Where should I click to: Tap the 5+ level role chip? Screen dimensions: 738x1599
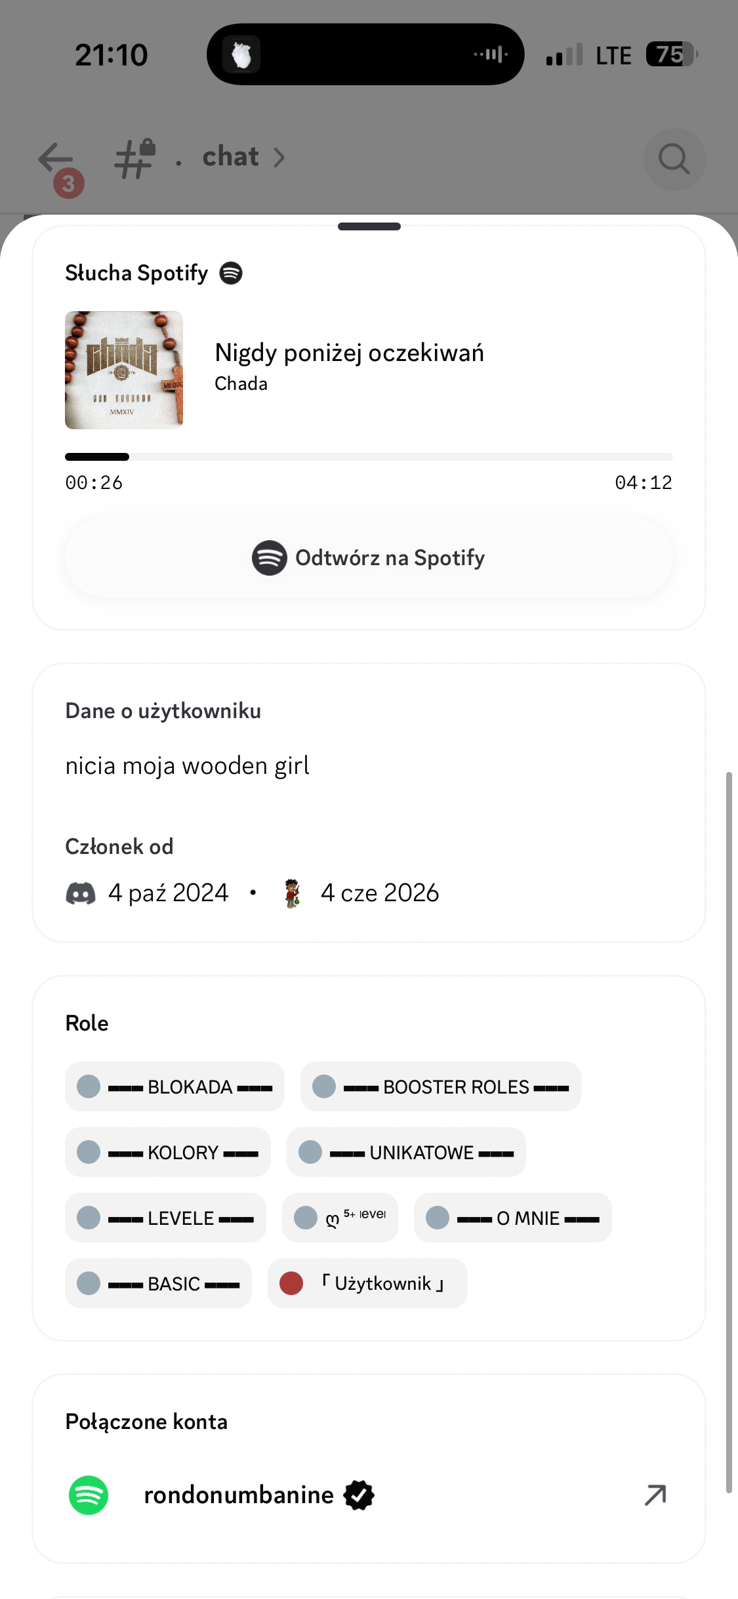click(x=340, y=1218)
